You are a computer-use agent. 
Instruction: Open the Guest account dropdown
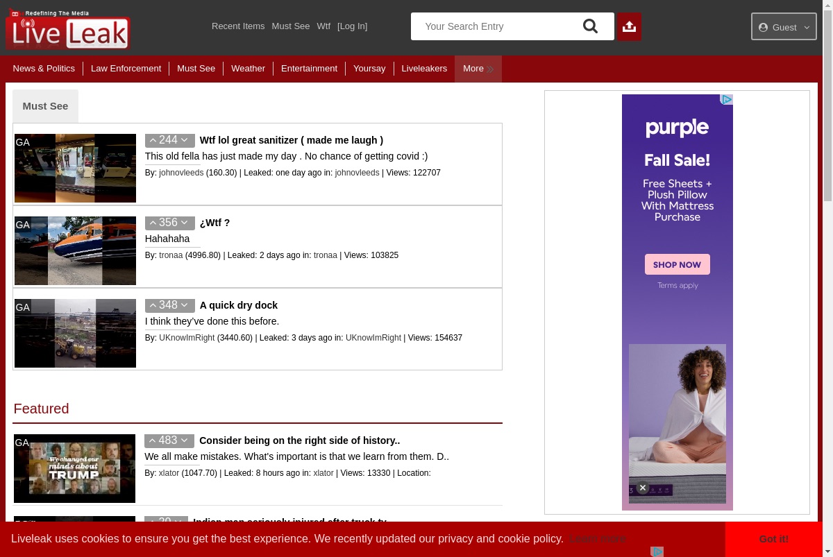[784, 27]
